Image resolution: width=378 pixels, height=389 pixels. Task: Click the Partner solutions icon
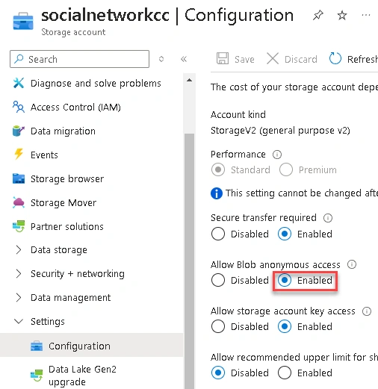[x=19, y=226]
